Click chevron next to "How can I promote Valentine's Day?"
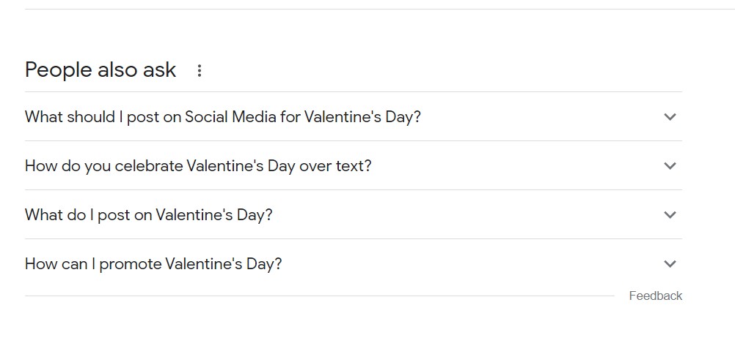Viewport: 735px width, 346px height. 669,264
